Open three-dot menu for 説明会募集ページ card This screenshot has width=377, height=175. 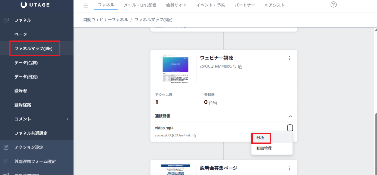coord(289,168)
